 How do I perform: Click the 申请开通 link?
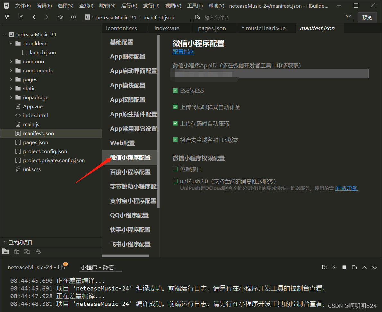tap(346, 188)
